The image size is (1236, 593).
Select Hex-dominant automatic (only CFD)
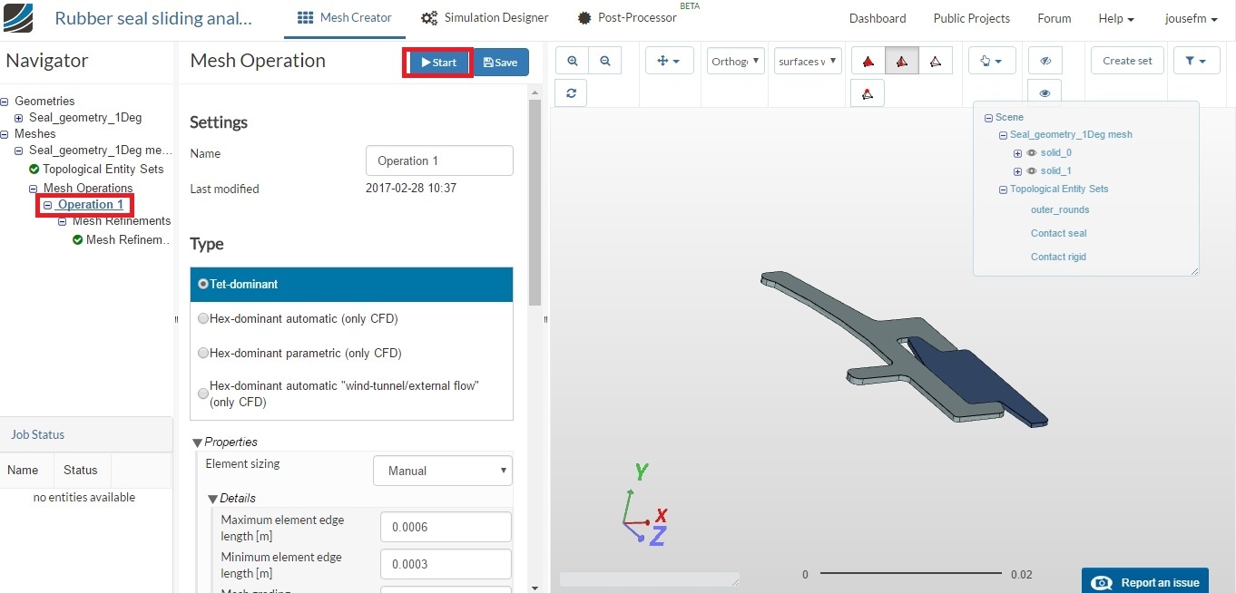(x=351, y=318)
